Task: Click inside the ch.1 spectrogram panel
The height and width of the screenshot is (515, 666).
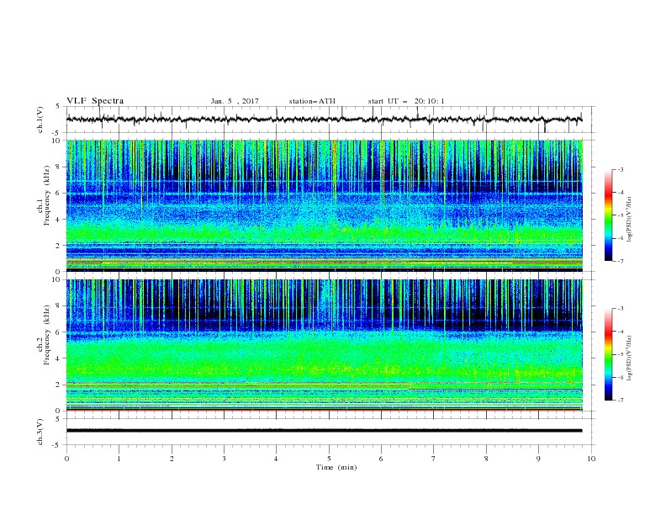Action: (324, 205)
